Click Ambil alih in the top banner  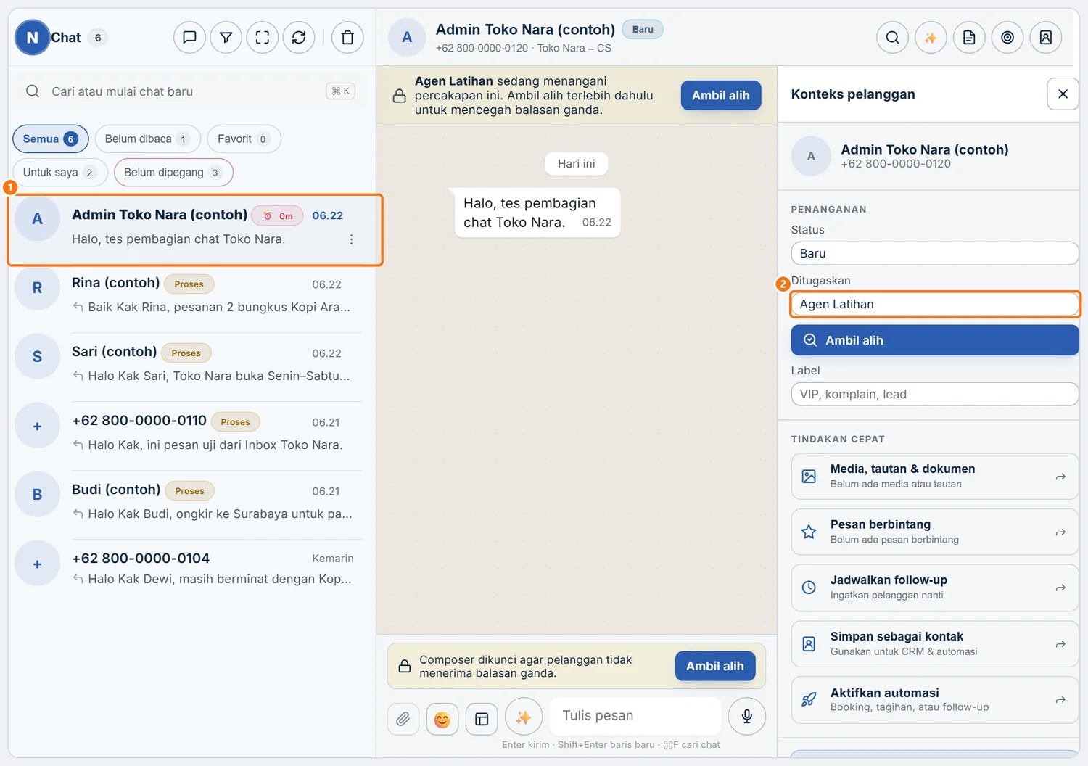click(x=720, y=95)
